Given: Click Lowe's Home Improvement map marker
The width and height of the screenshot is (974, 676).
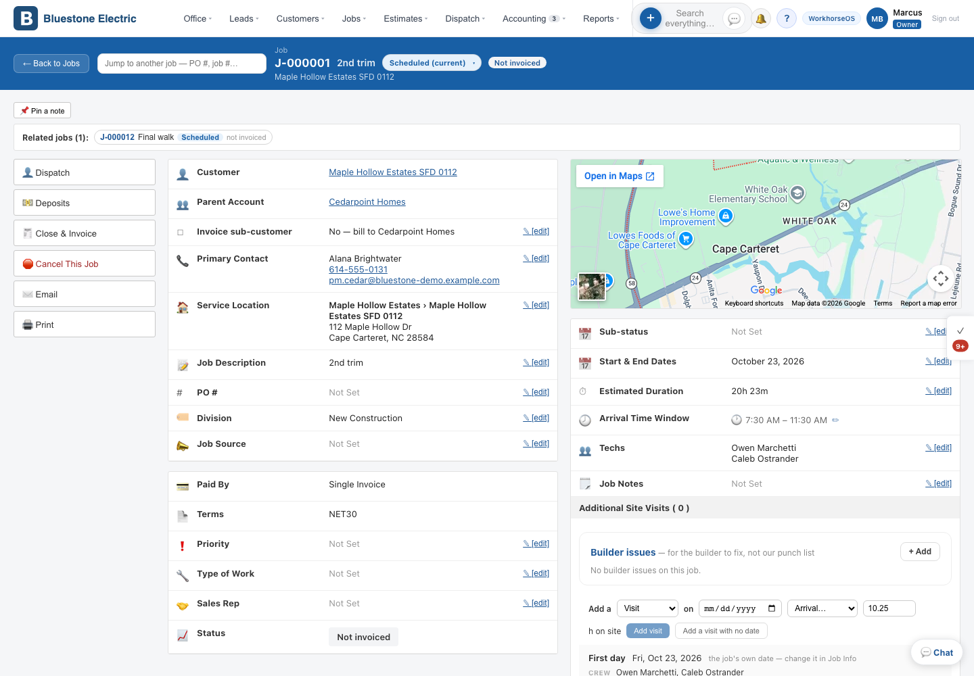Looking at the screenshot, I should [x=726, y=216].
